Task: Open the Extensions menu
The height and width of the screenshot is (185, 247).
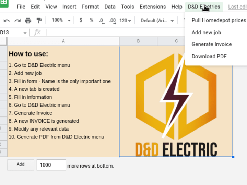Action: point(153,7)
